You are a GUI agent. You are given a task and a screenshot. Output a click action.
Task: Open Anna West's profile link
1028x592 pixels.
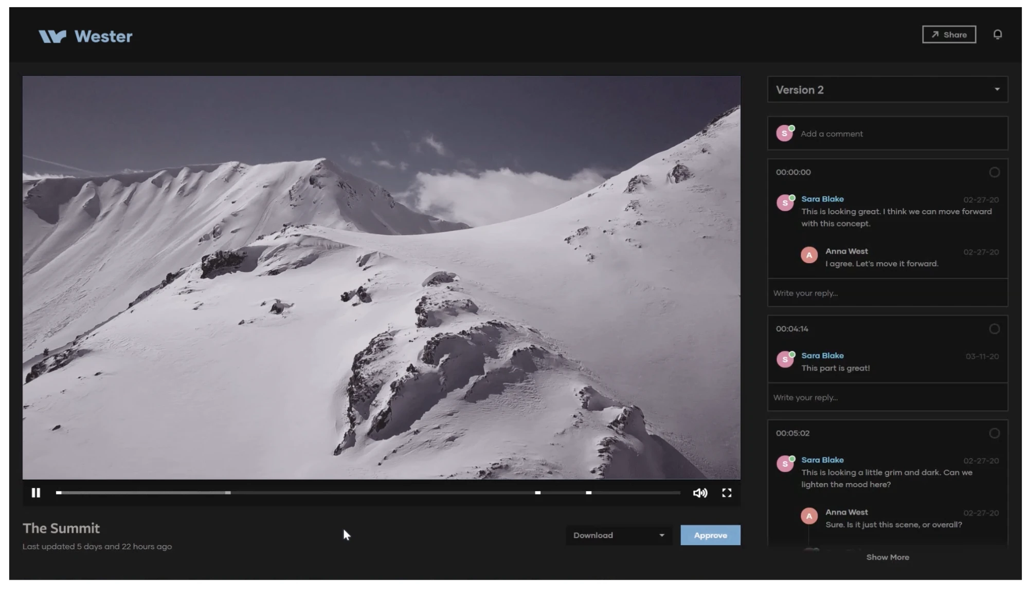click(x=846, y=251)
